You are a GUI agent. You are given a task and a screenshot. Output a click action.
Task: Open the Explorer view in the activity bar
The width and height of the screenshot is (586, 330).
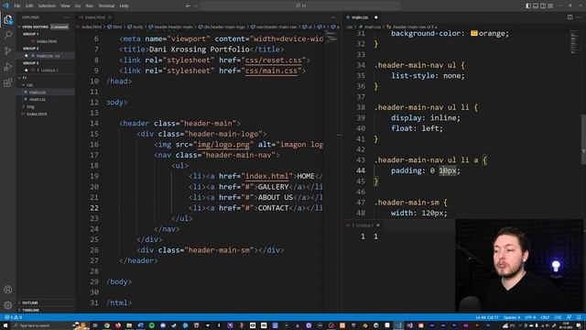coord(8,19)
